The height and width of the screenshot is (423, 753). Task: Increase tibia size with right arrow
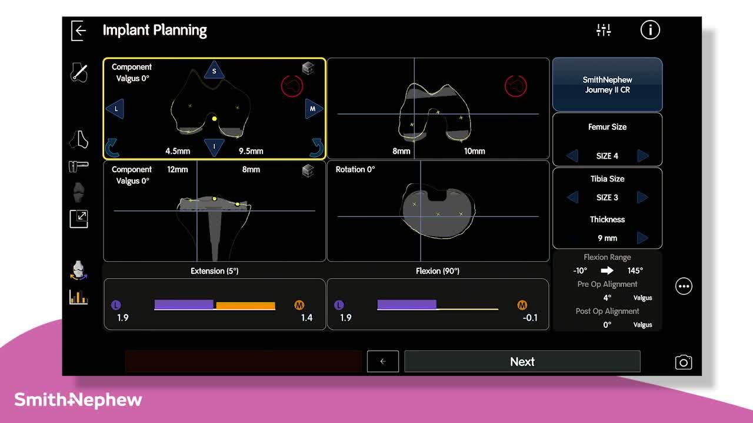[643, 197]
